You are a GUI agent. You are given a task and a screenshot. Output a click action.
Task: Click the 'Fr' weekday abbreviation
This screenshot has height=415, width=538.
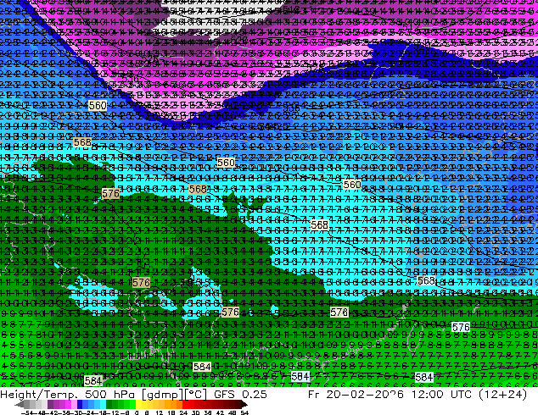pyautogui.click(x=314, y=395)
